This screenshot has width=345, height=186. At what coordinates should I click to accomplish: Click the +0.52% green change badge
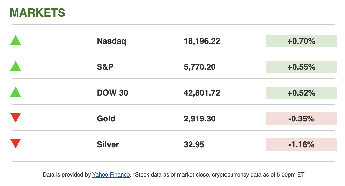pyautogui.click(x=301, y=93)
